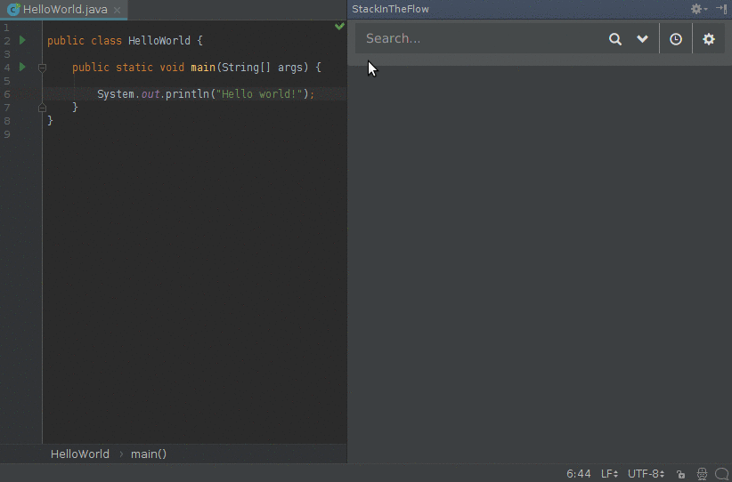The height and width of the screenshot is (482, 732).
Task: Open the inspector hector icon
Action: (x=702, y=474)
